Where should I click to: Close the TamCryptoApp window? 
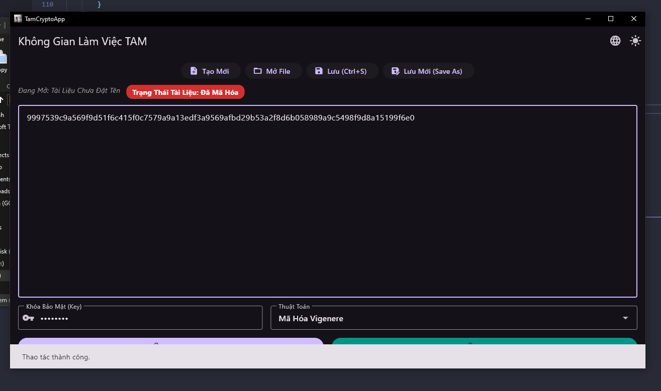pyautogui.click(x=634, y=19)
